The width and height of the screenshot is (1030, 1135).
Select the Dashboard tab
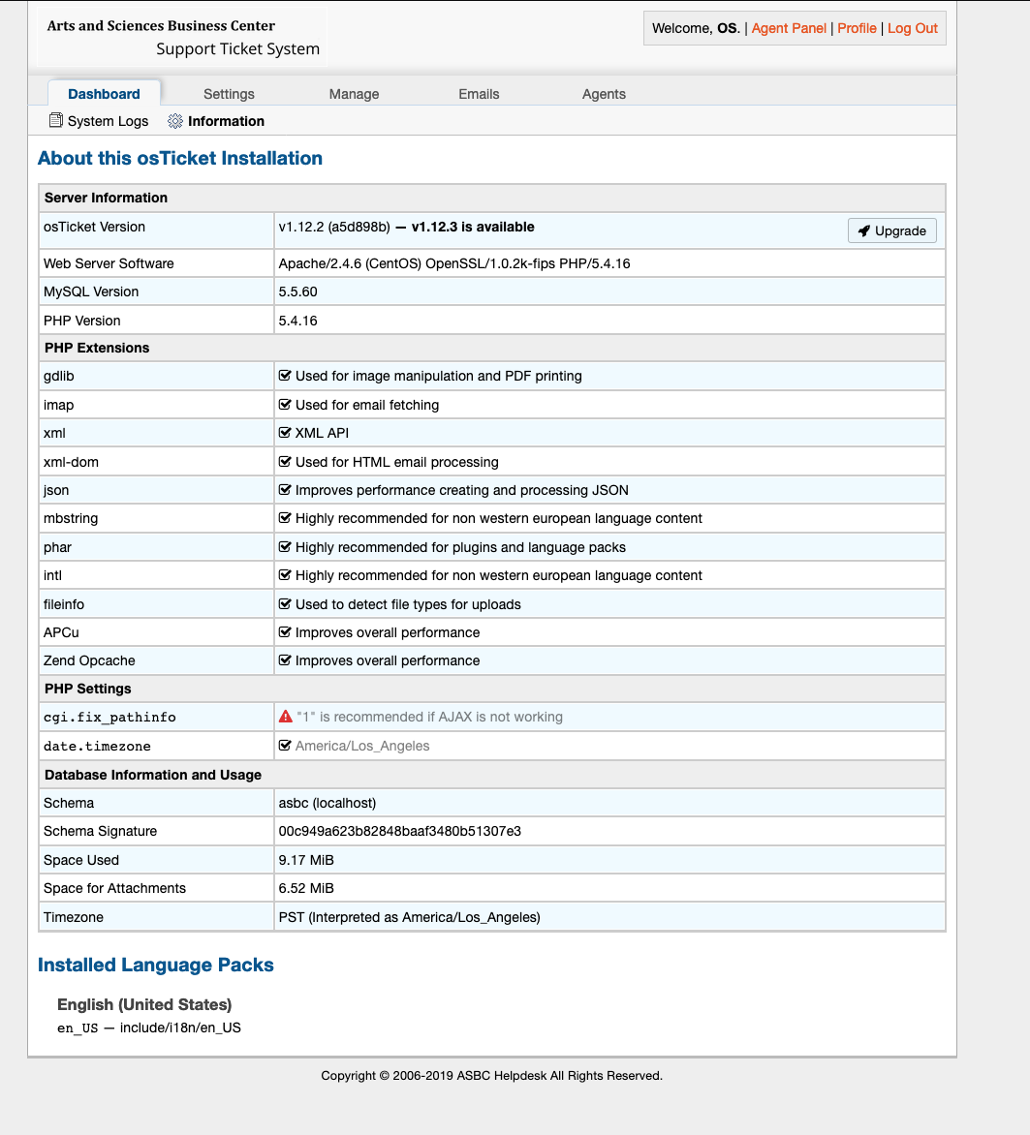pyautogui.click(x=104, y=94)
